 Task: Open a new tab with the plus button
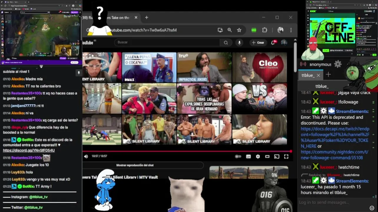tap(146, 18)
